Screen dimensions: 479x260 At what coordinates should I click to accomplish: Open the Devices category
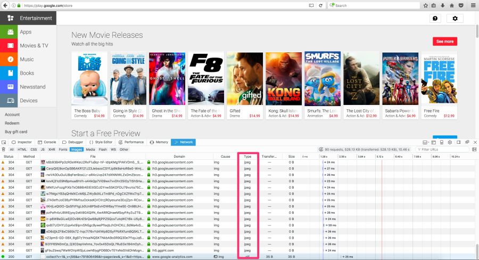(28, 100)
